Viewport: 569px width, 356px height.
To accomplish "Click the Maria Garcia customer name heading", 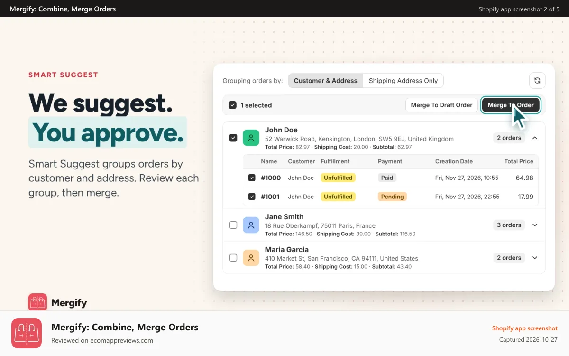I will [x=287, y=250].
